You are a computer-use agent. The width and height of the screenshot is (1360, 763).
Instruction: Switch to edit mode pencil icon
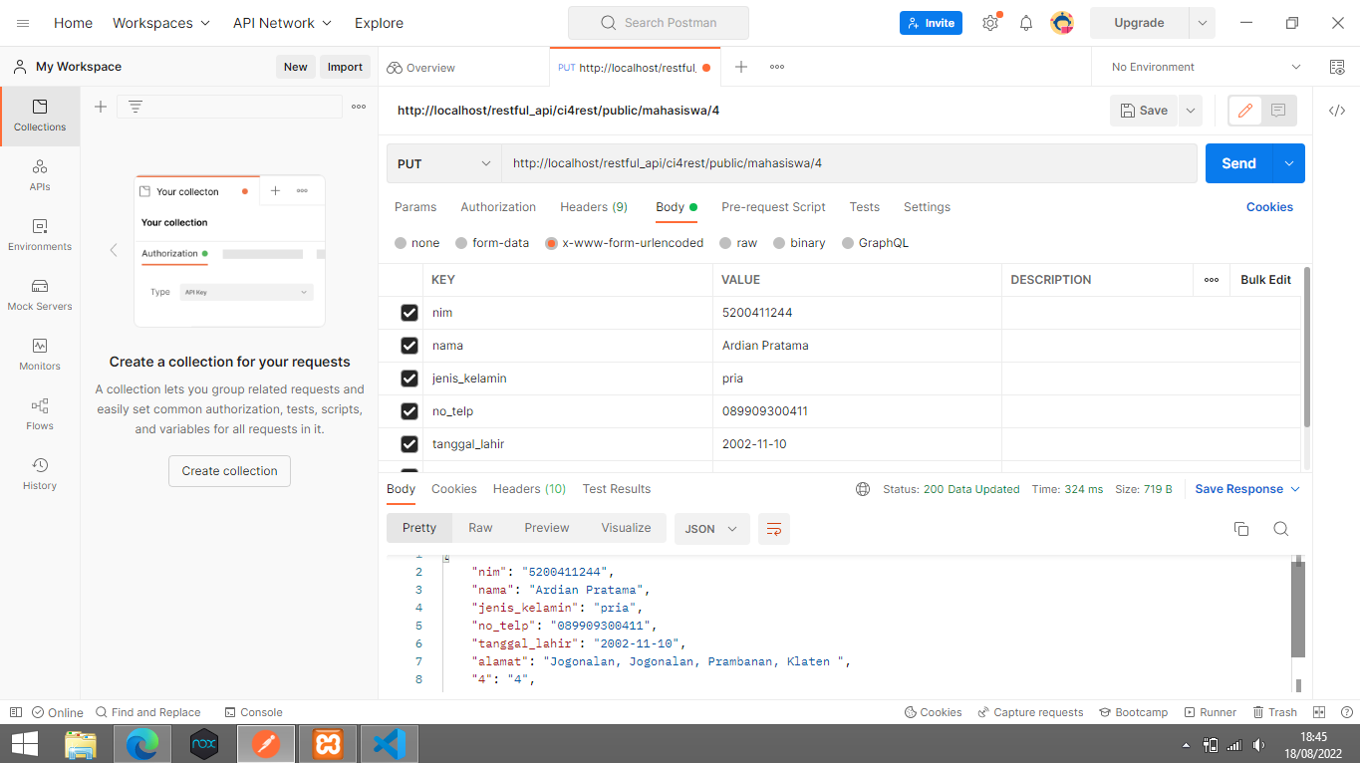point(1245,111)
